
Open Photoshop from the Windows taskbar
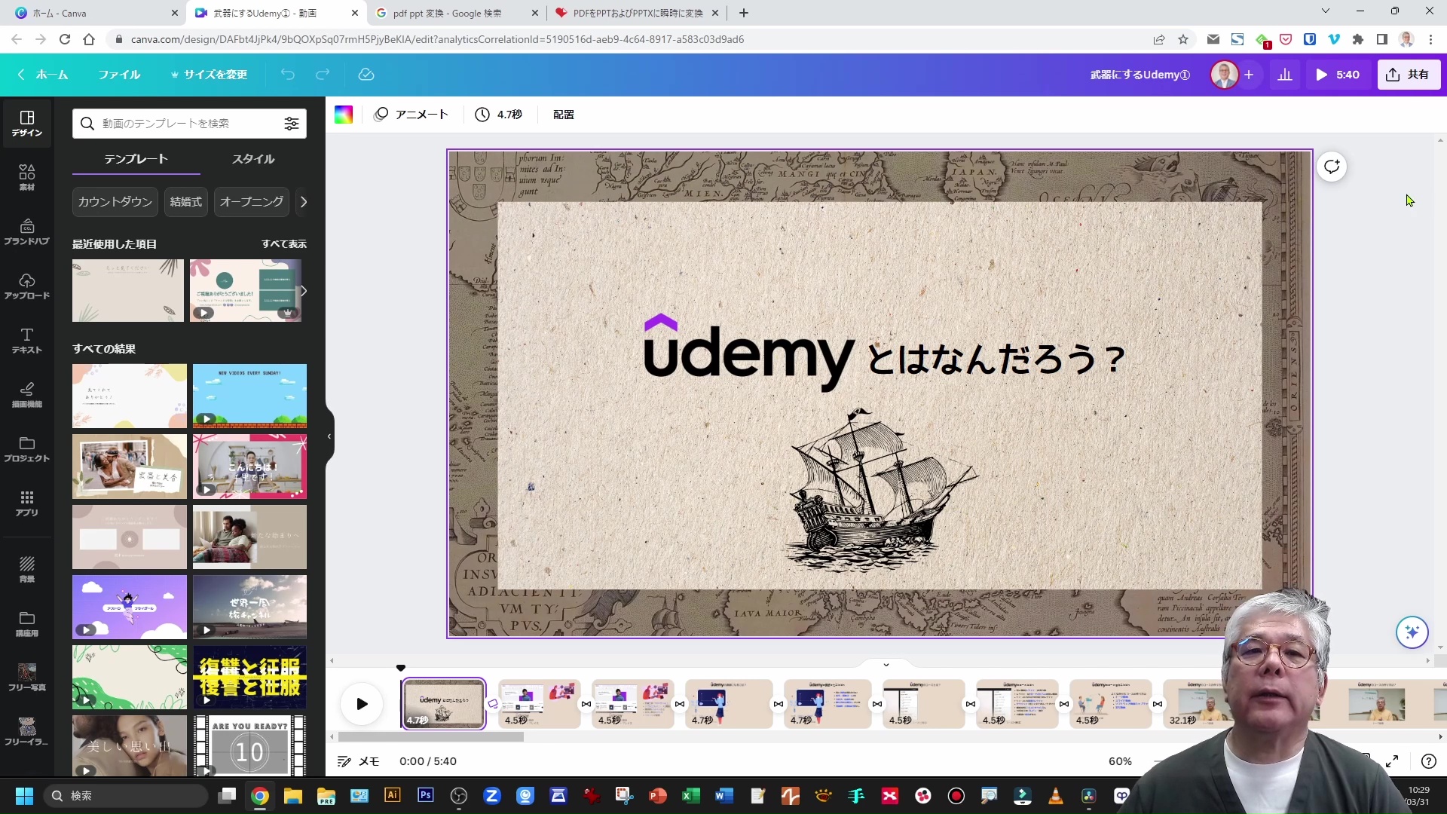(x=425, y=795)
